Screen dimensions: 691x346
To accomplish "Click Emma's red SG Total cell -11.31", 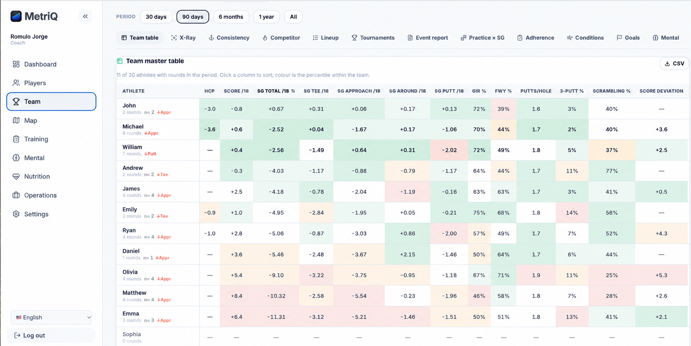I will click(x=276, y=317).
